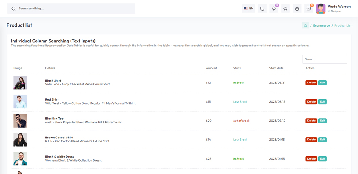Screen dimensions: 358x174
Task: Delete the Brown Casual Shirt product
Action: [311, 140]
